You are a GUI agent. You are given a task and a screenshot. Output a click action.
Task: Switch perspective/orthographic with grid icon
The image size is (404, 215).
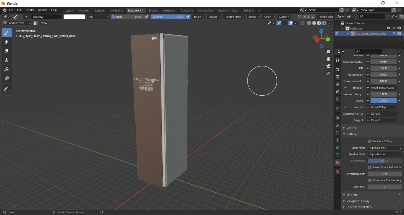(328, 74)
